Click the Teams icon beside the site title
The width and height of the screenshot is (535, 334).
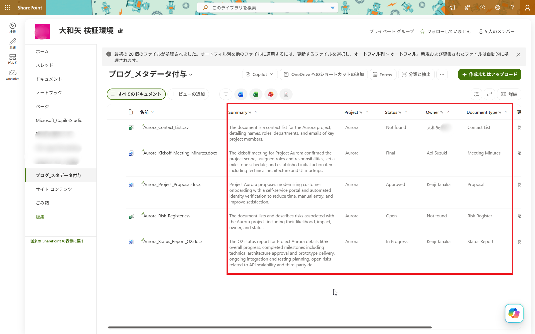point(121,31)
